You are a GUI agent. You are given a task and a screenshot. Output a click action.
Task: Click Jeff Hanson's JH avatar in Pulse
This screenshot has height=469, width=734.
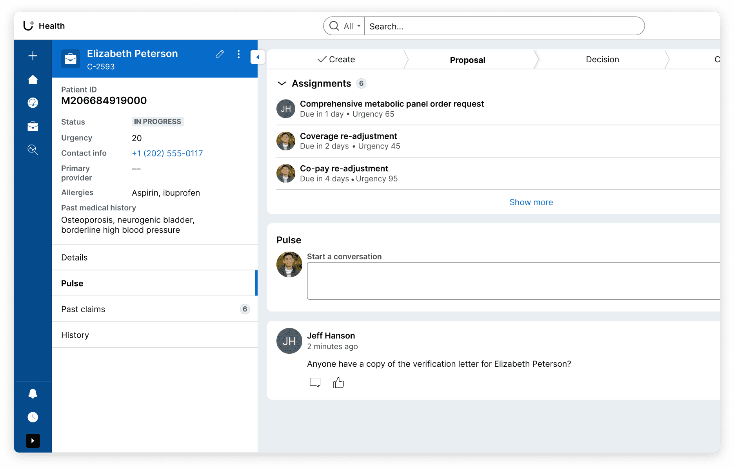point(289,341)
